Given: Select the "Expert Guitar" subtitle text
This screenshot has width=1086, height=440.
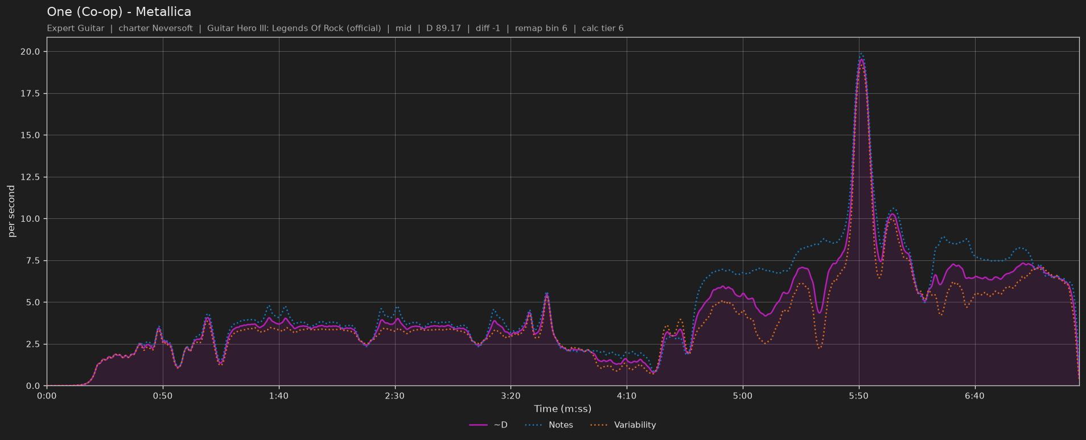Looking at the screenshot, I should tap(76, 28).
